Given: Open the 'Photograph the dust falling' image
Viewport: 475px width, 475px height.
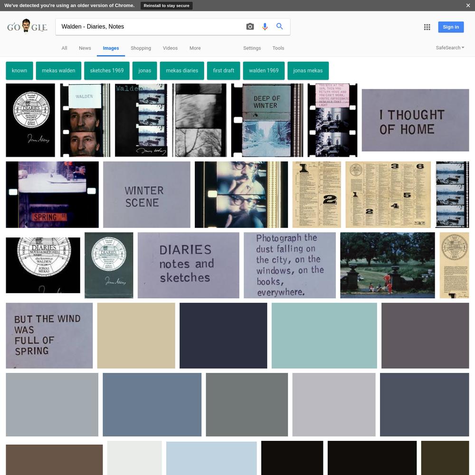Looking at the screenshot, I should pos(290,265).
